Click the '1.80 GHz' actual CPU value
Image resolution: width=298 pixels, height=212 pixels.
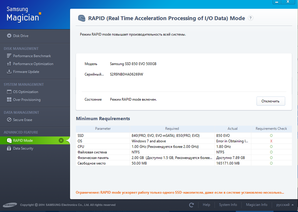tap(224, 147)
